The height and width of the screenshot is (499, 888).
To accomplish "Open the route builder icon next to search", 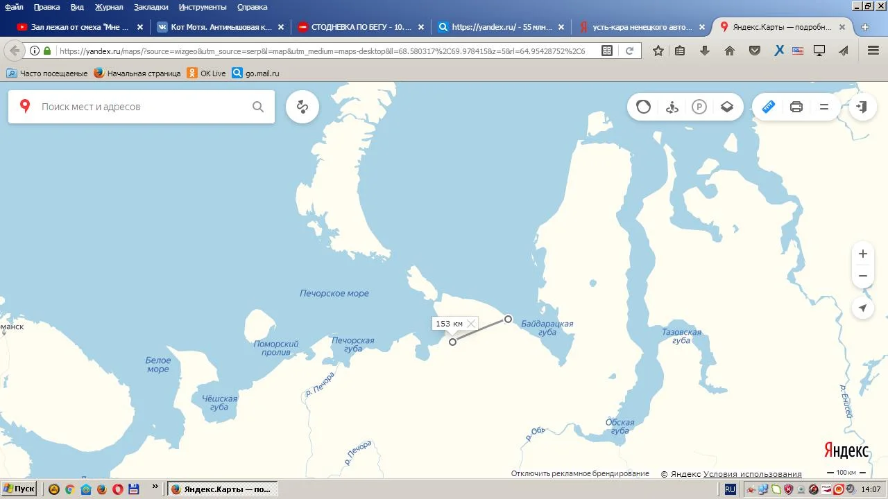I will pyautogui.click(x=302, y=107).
